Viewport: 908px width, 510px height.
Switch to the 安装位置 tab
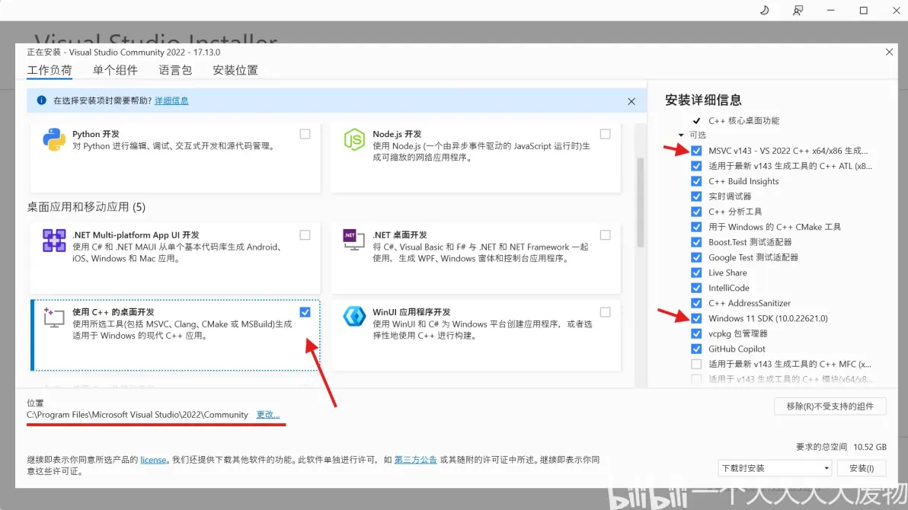click(235, 70)
